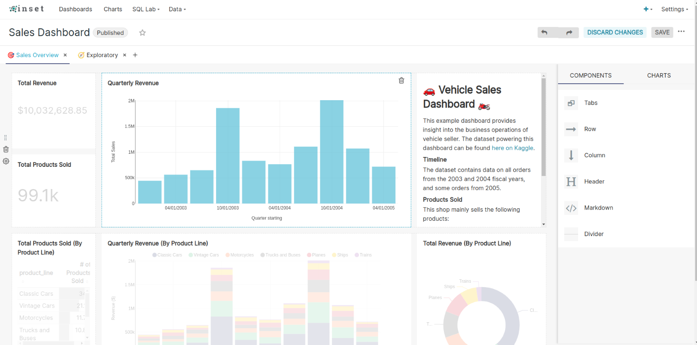Toggle Trucks and Buses legend series
Viewport: 697px width, 345px height.
pos(281,255)
